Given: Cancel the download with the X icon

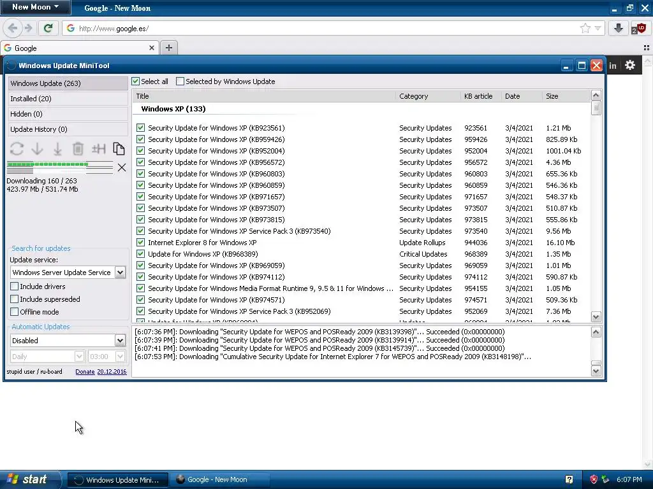Looking at the screenshot, I should pos(122,167).
